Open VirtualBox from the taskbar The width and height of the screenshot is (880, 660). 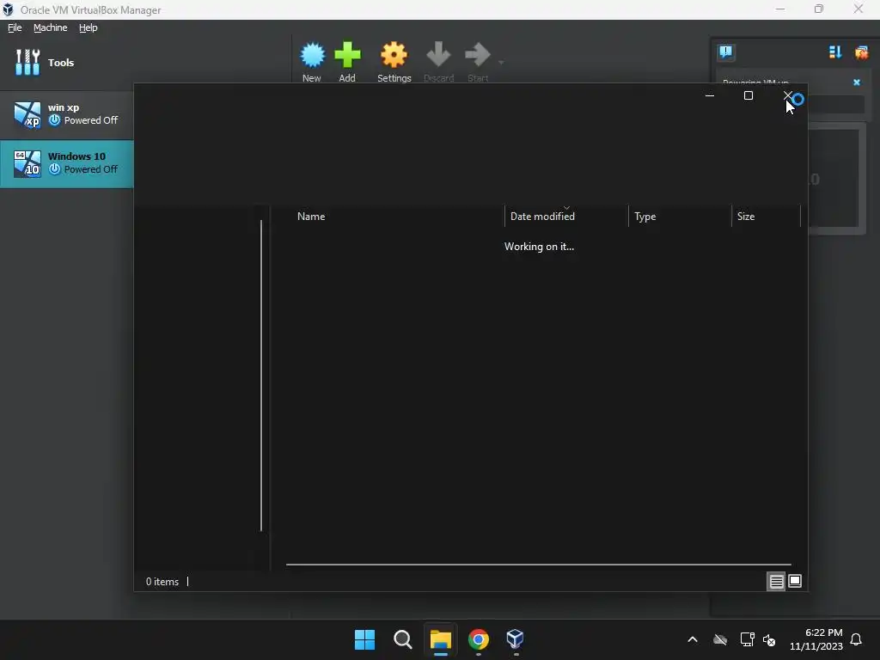[516, 639]
